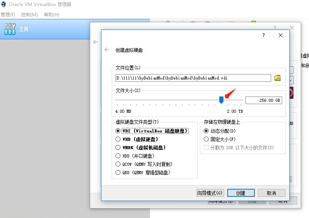Screen dimensions: 309x218
Task: Open the 帮助(H) menu
Action: [x=51, y=15]
